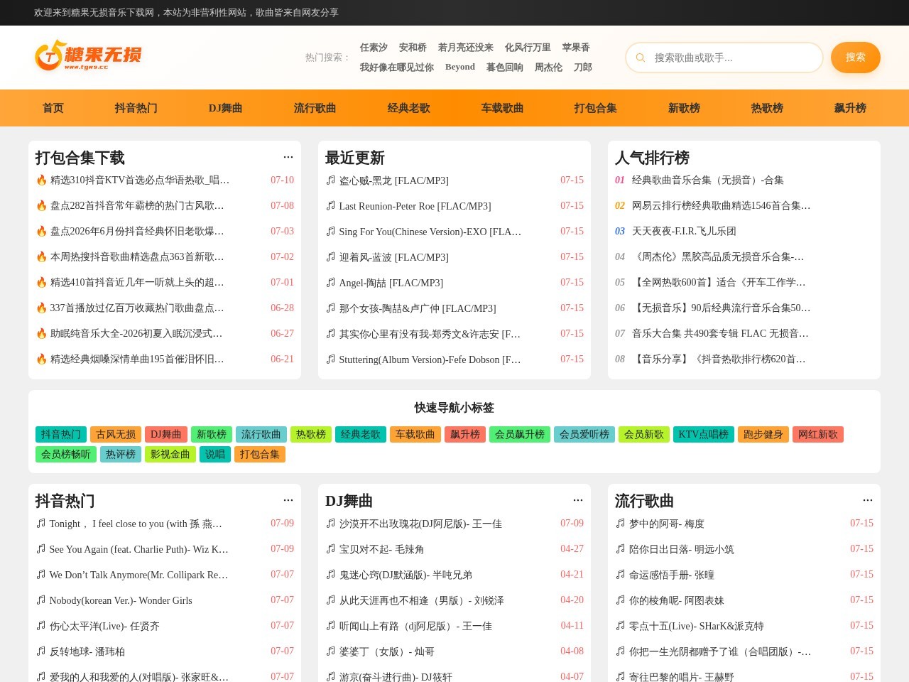Go to 首页 in the nav bar
The height and width of the screenshot is (682, 909).
coord(53,108)
